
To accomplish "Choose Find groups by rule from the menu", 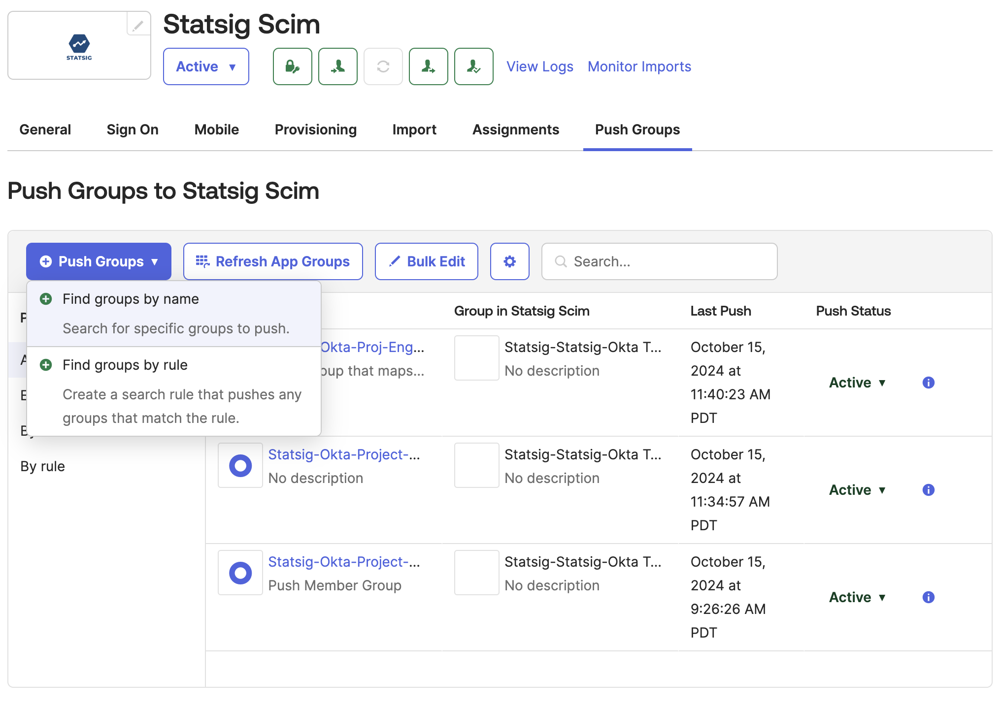I will (125, 365).
